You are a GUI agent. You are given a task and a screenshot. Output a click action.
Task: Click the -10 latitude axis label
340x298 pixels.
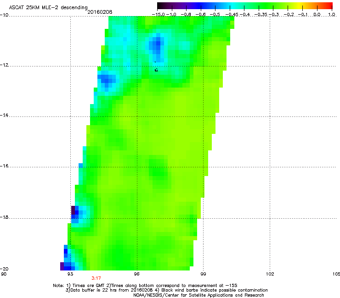[4, 15]
